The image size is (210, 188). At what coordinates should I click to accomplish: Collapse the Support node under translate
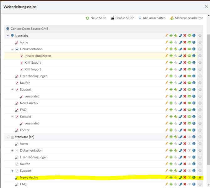pyautogui.click(x=12, y=90)
